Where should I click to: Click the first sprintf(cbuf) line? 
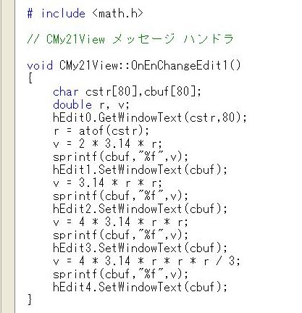(120, 157)
